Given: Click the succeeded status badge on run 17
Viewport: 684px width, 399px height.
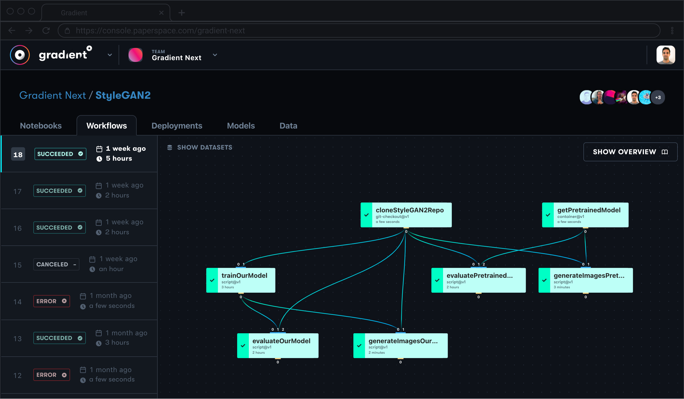Looking at the screenshot, I should [x=60, y=190].
